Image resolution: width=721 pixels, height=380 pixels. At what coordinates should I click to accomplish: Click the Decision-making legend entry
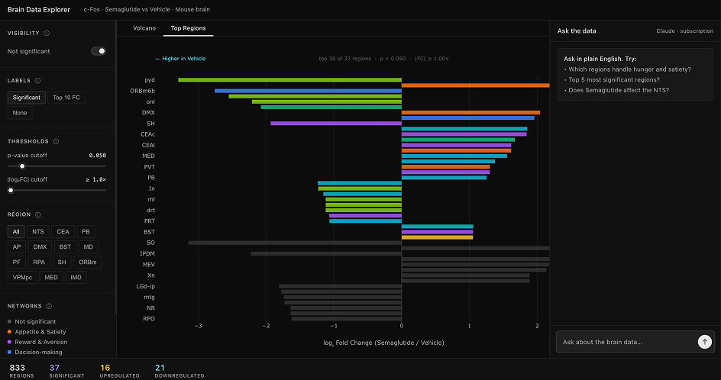35,352
